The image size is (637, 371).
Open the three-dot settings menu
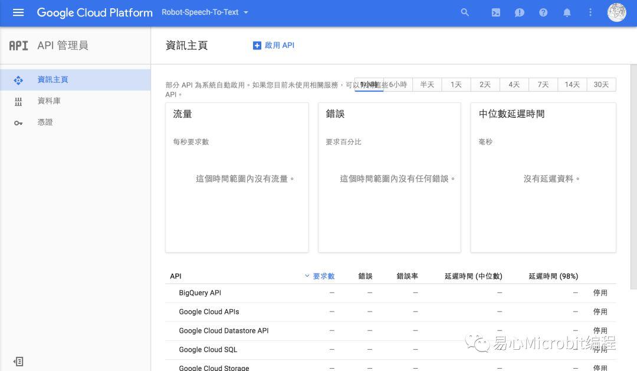[x=590, y=12]
